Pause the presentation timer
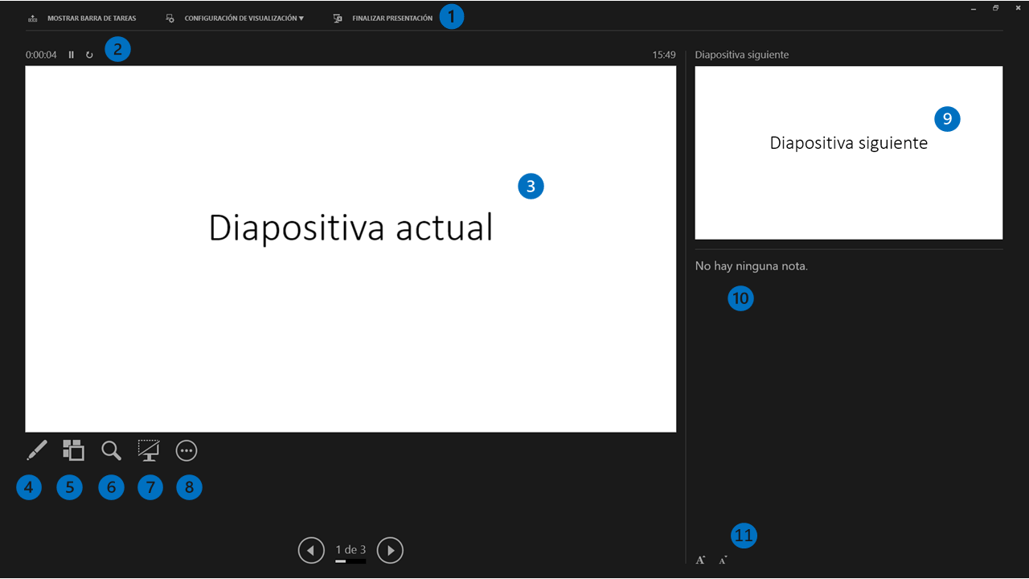The image size is (1029, 579). click(x=71, y=55)
